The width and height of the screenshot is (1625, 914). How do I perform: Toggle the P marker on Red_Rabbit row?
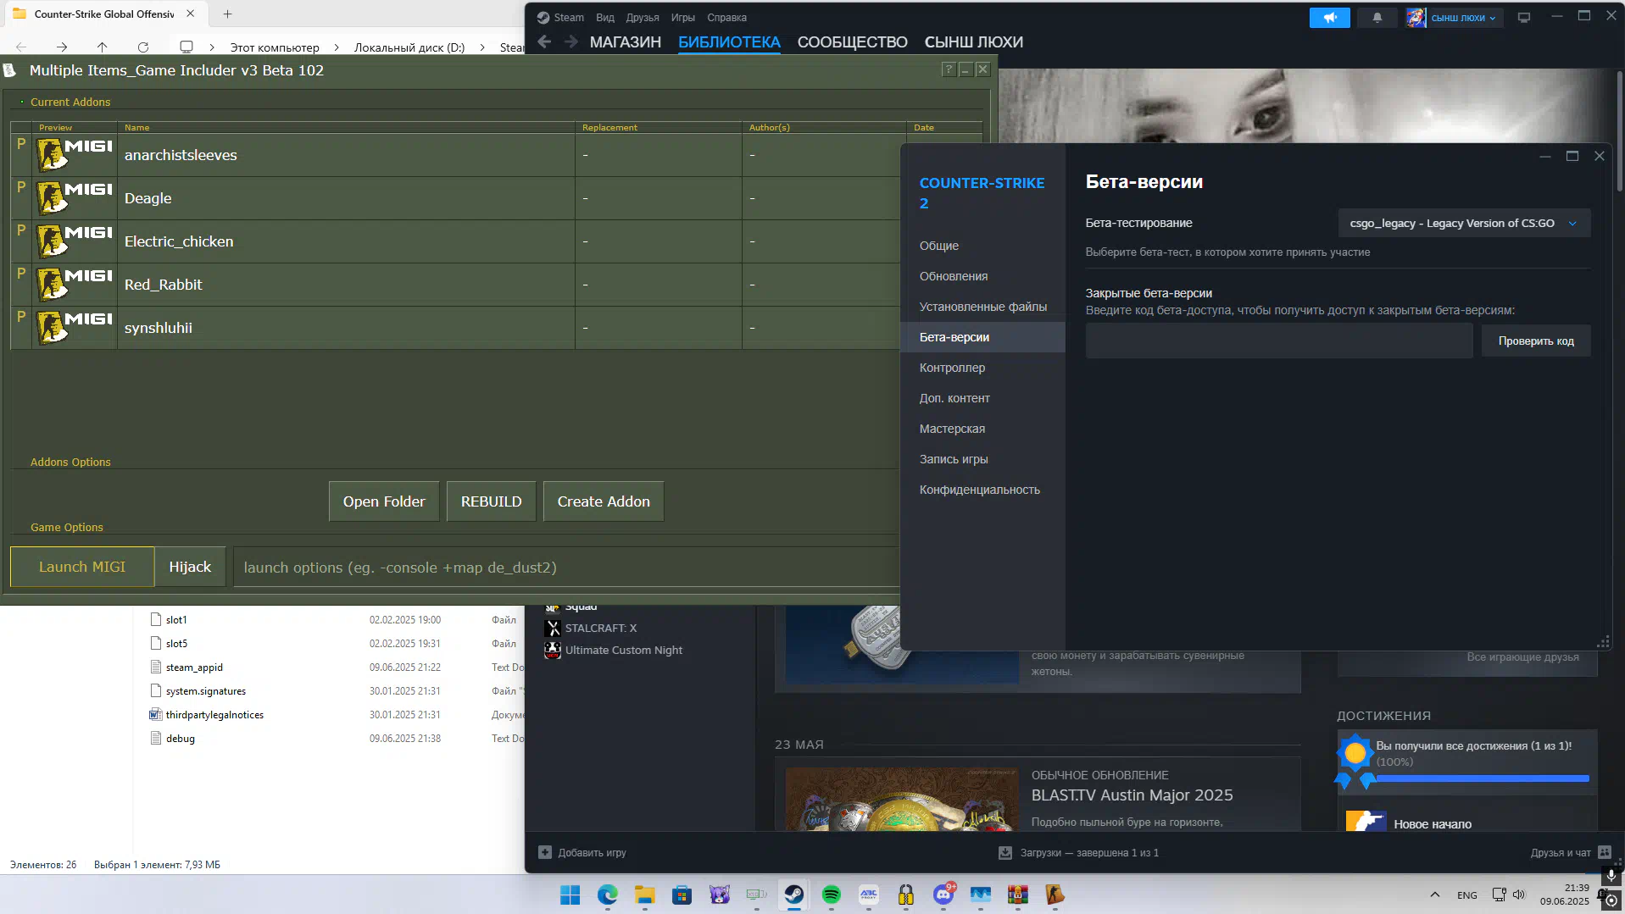21,274
